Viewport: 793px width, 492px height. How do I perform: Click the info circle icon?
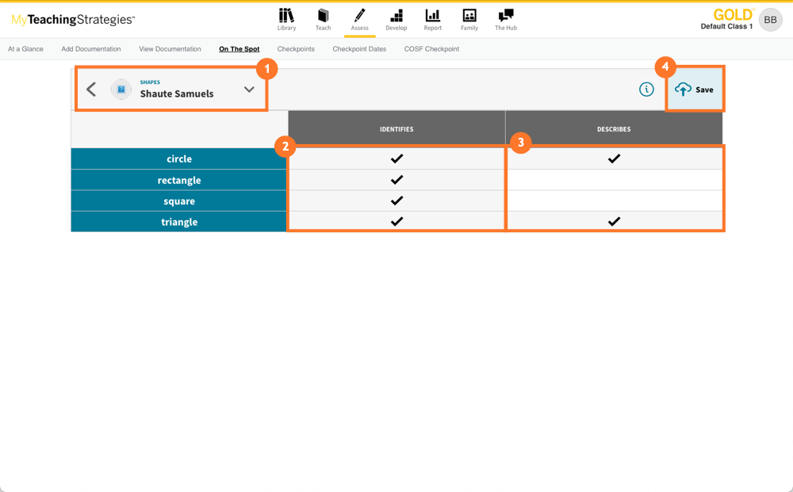pos(646,90)
